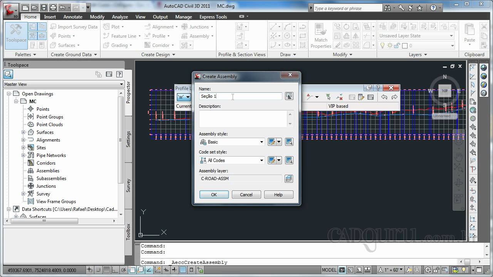Click the Undo arrow in Profile Layout toolbar
The width and height of the screenshot is (493, 277).
click(x=384, y=97)
